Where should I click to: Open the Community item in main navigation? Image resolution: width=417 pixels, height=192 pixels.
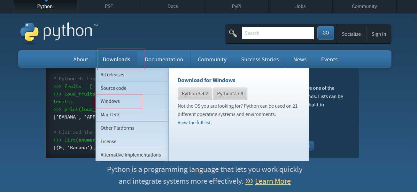click(212, 59)
